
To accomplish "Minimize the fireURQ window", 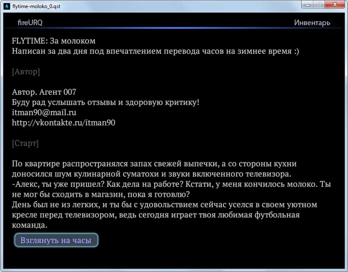I will click(x=308, y=5).
